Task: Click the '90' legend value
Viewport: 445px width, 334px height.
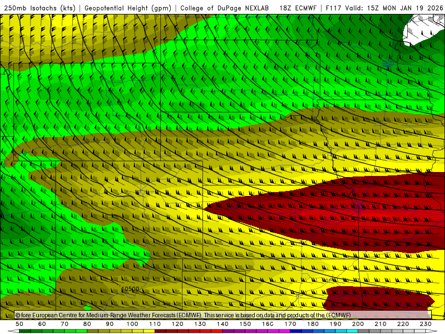Action: coord(110,324)
